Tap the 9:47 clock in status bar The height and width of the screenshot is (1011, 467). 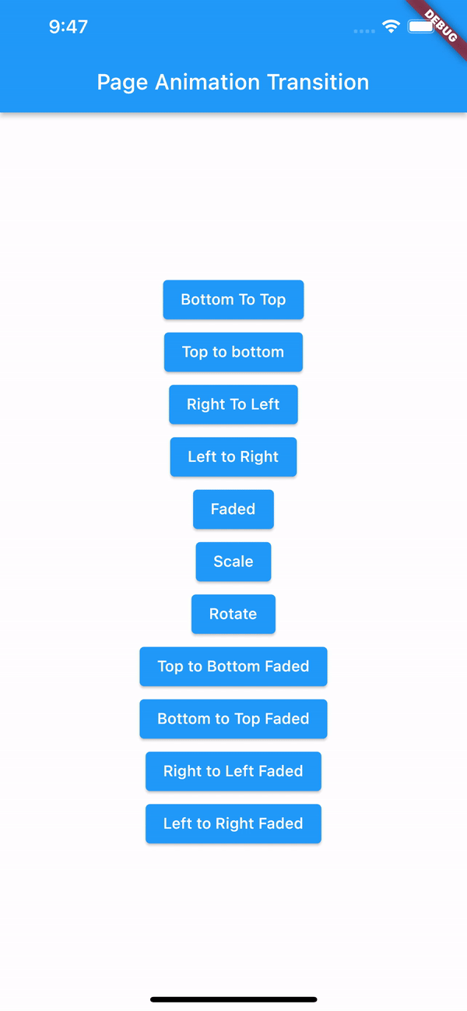68,26
